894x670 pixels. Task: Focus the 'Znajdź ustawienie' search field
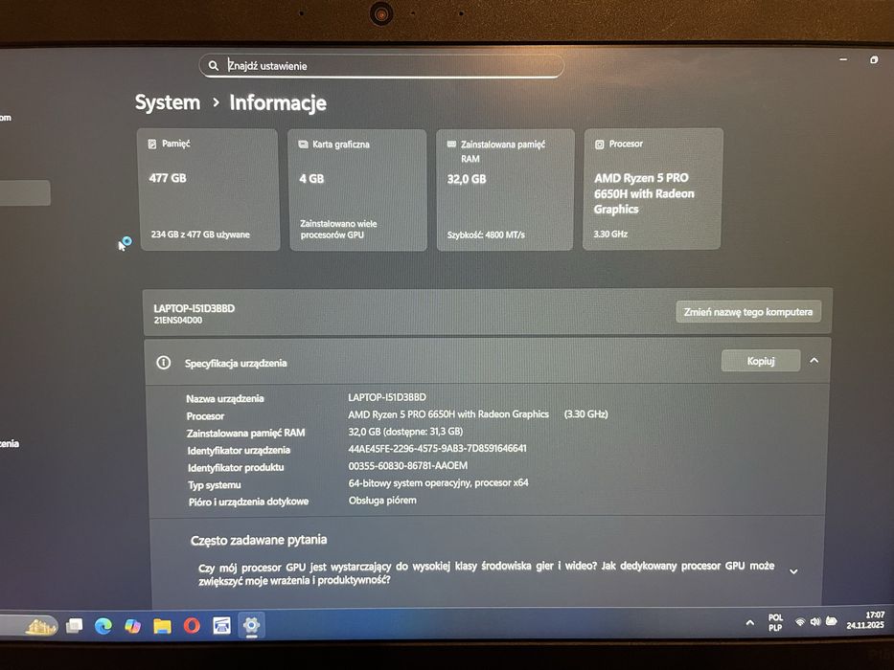click(381, 65)
